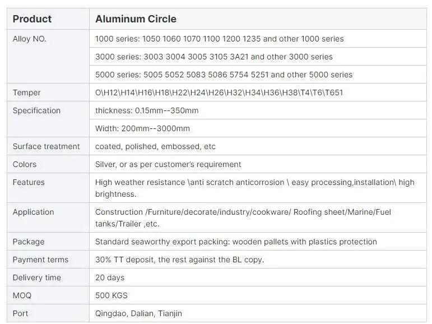The width and height of the screenshot is (432, 324).
Task: Click the 1000 series alloy list
Action: pos(219,39)
